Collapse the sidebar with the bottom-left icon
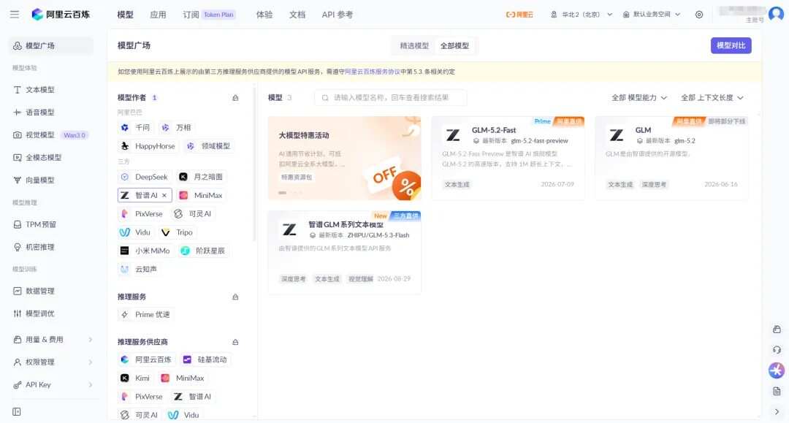The image size is (789, 423). (17, 412)
